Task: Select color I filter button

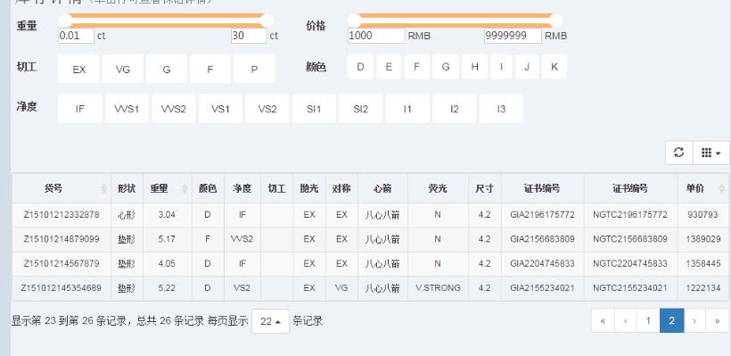Action: tap(501, 67)
